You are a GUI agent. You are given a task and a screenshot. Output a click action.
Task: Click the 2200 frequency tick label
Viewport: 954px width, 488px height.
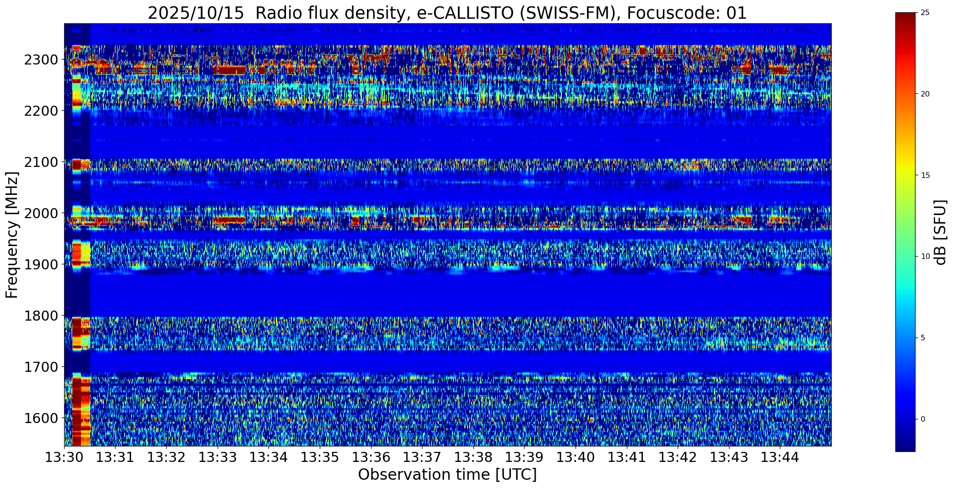coord(42,111)
